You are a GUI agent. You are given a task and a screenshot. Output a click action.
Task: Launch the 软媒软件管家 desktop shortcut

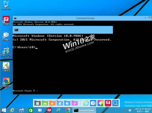coord(6,83)
